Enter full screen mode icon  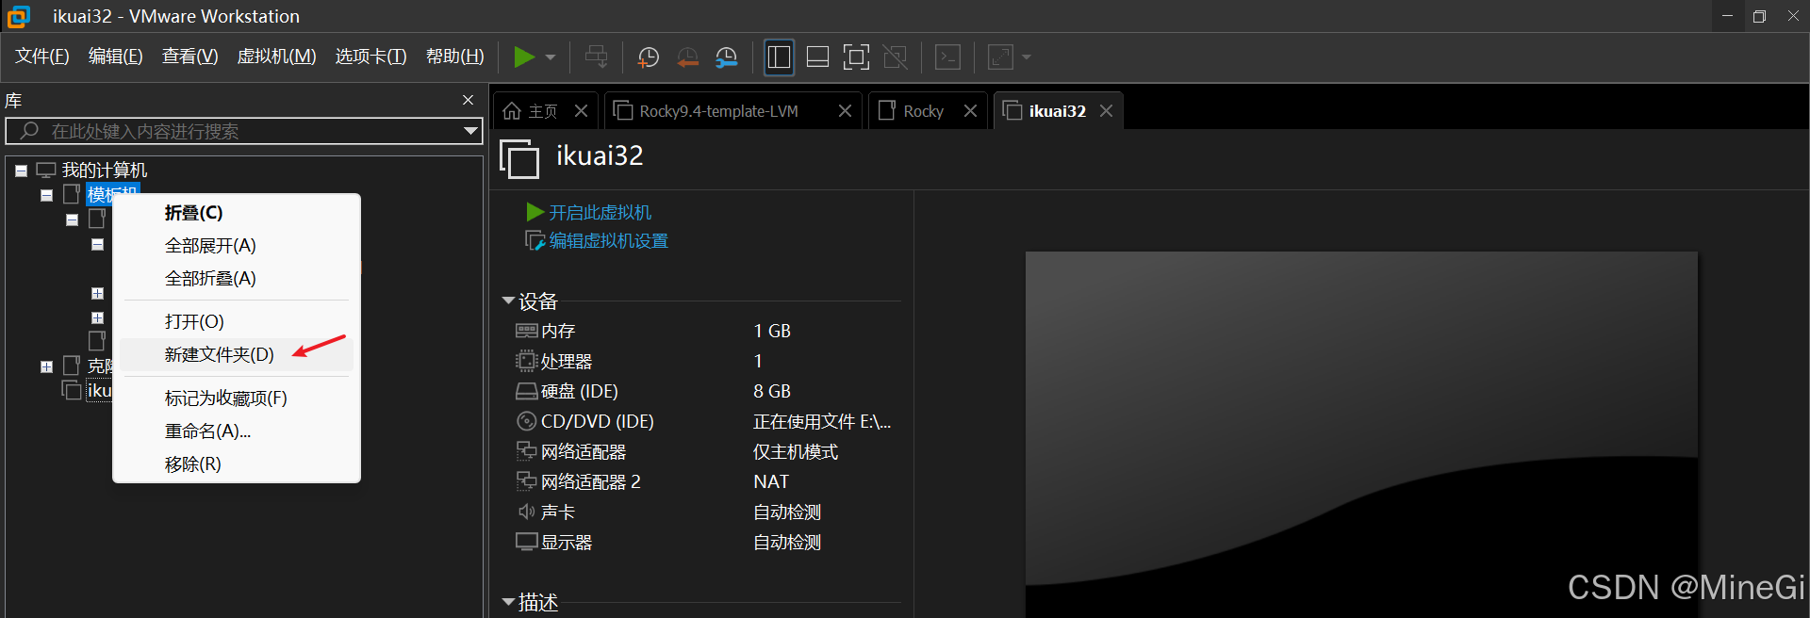click(x=856, y=57)
